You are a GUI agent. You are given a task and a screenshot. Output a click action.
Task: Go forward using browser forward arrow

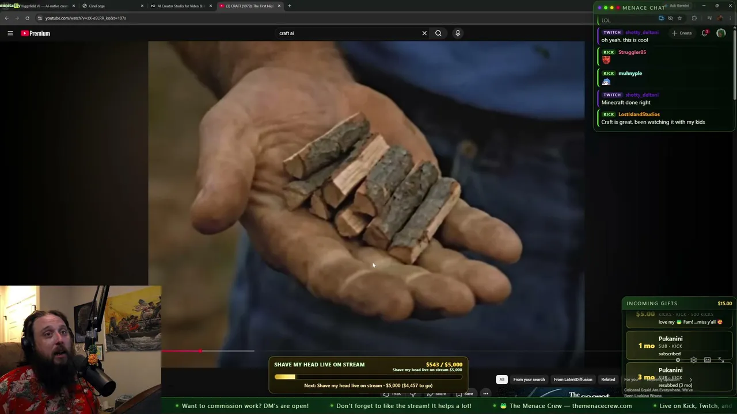17,18
